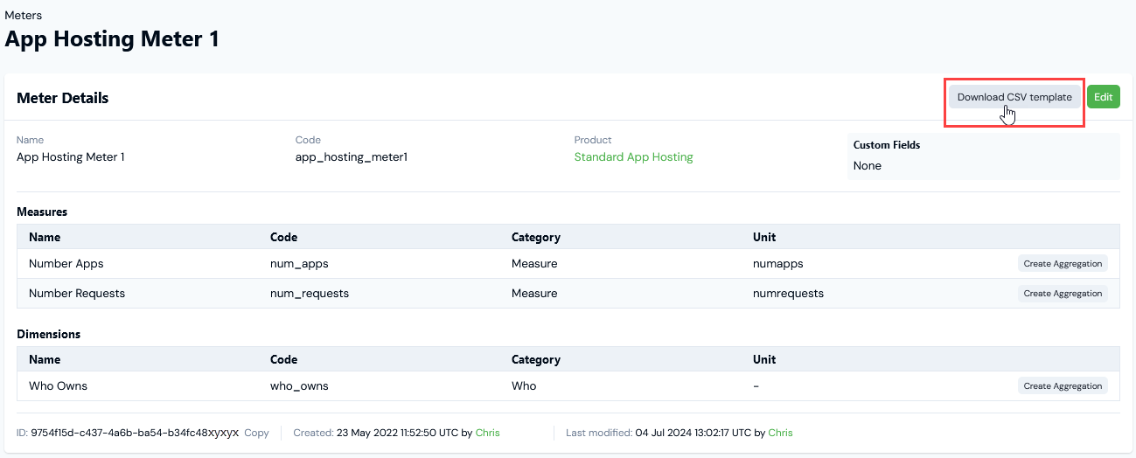
Task: Select the Number Apps measure name
Action: pos(66,264)
